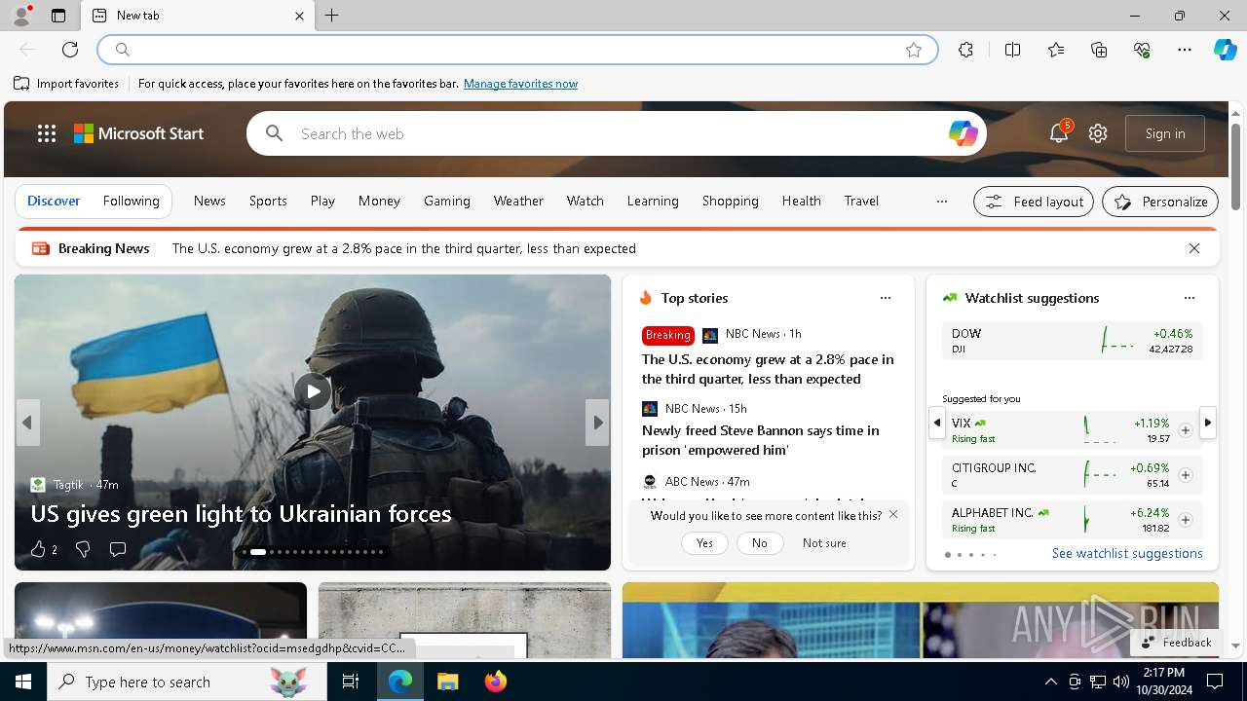The height and width of the screenshot is (701, 1247).
Task: Refresh the current page
Action: [70, 50]
